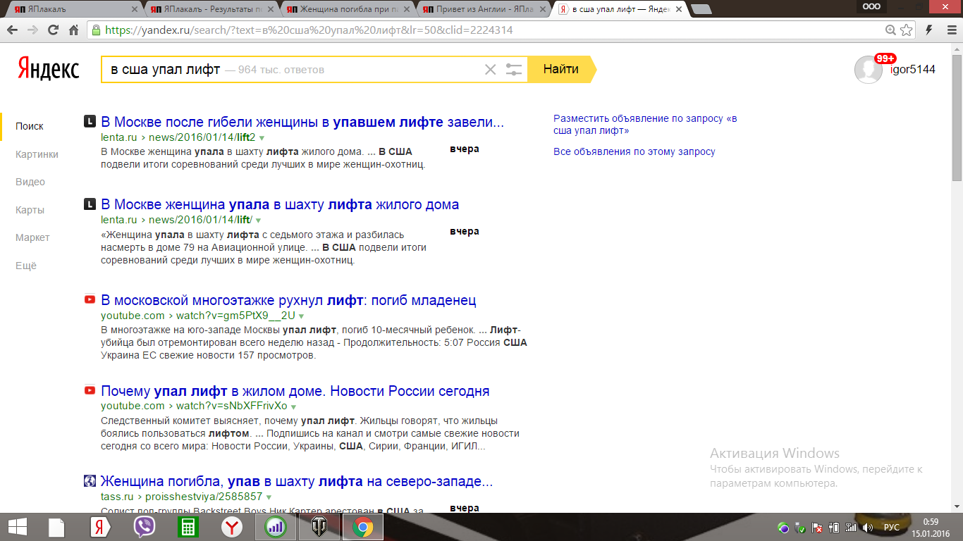The height and width of the screenshot is (541, 963).
Task: Check battery status in system tray
Action: [x=834, y=527]
